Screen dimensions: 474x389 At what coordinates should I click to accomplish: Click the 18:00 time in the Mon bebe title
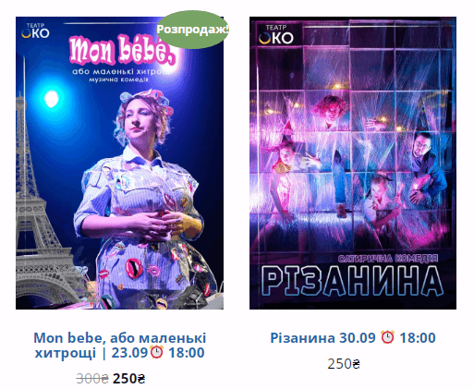187,352
